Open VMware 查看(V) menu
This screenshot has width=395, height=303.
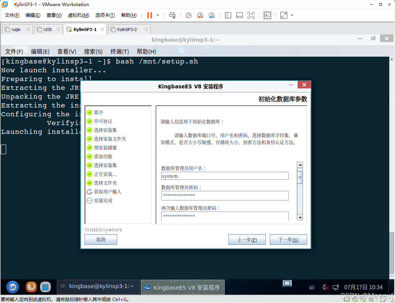(x=54, y=15)
